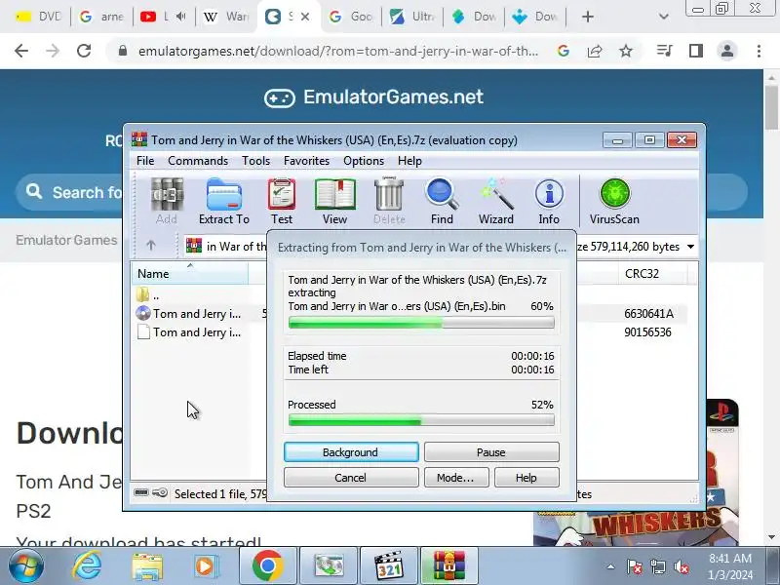This screenshot has height=585, width=780.
Task: Reload the current browser page
Action: click(84, 51)
